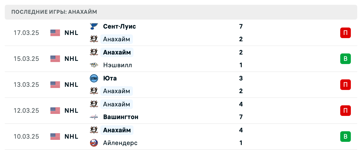Select the score 7 in the St. Louis game

(241, 26)
